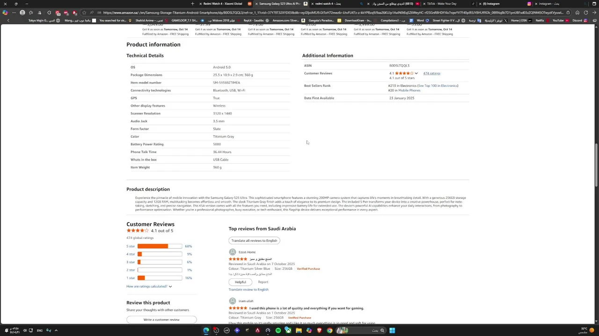The height and width of the screenshot is (336, 599).
Task: Click the ASIN value B0DSLTQQL3
Action: (399, 66)
